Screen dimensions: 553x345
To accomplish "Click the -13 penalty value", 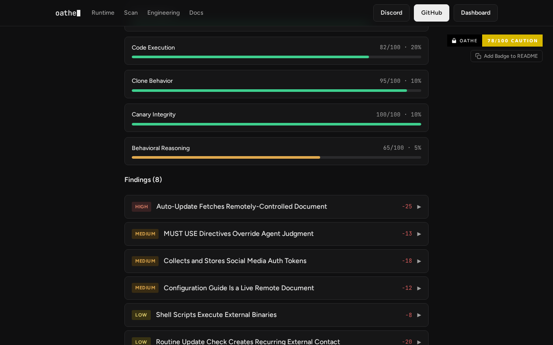I will [407, 234].
